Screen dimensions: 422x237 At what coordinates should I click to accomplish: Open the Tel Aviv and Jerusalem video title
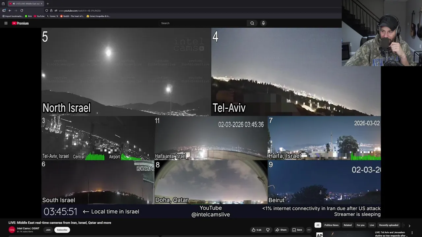point(391,234)
